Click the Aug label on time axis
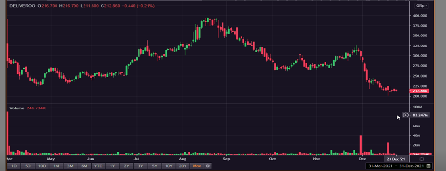 pos(182,159)
